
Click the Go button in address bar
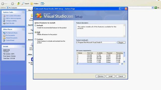(157, 8)
